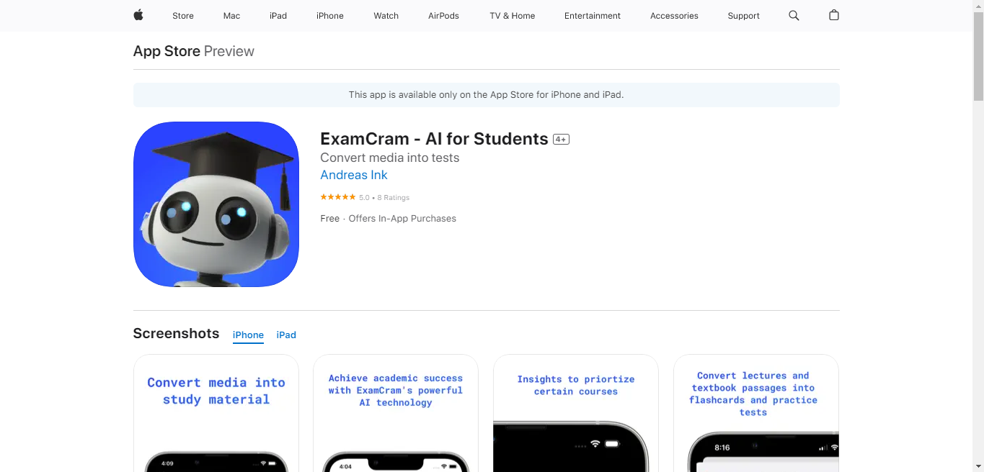The image size is (984, 472).
Task: Switch to iPad screenshots tab
Action: [x=286, y=335]
